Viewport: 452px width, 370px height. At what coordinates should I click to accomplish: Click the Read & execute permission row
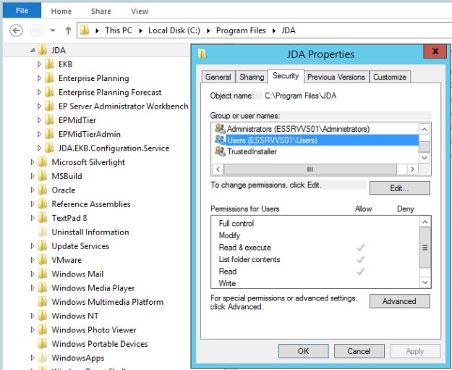point(315,248)
